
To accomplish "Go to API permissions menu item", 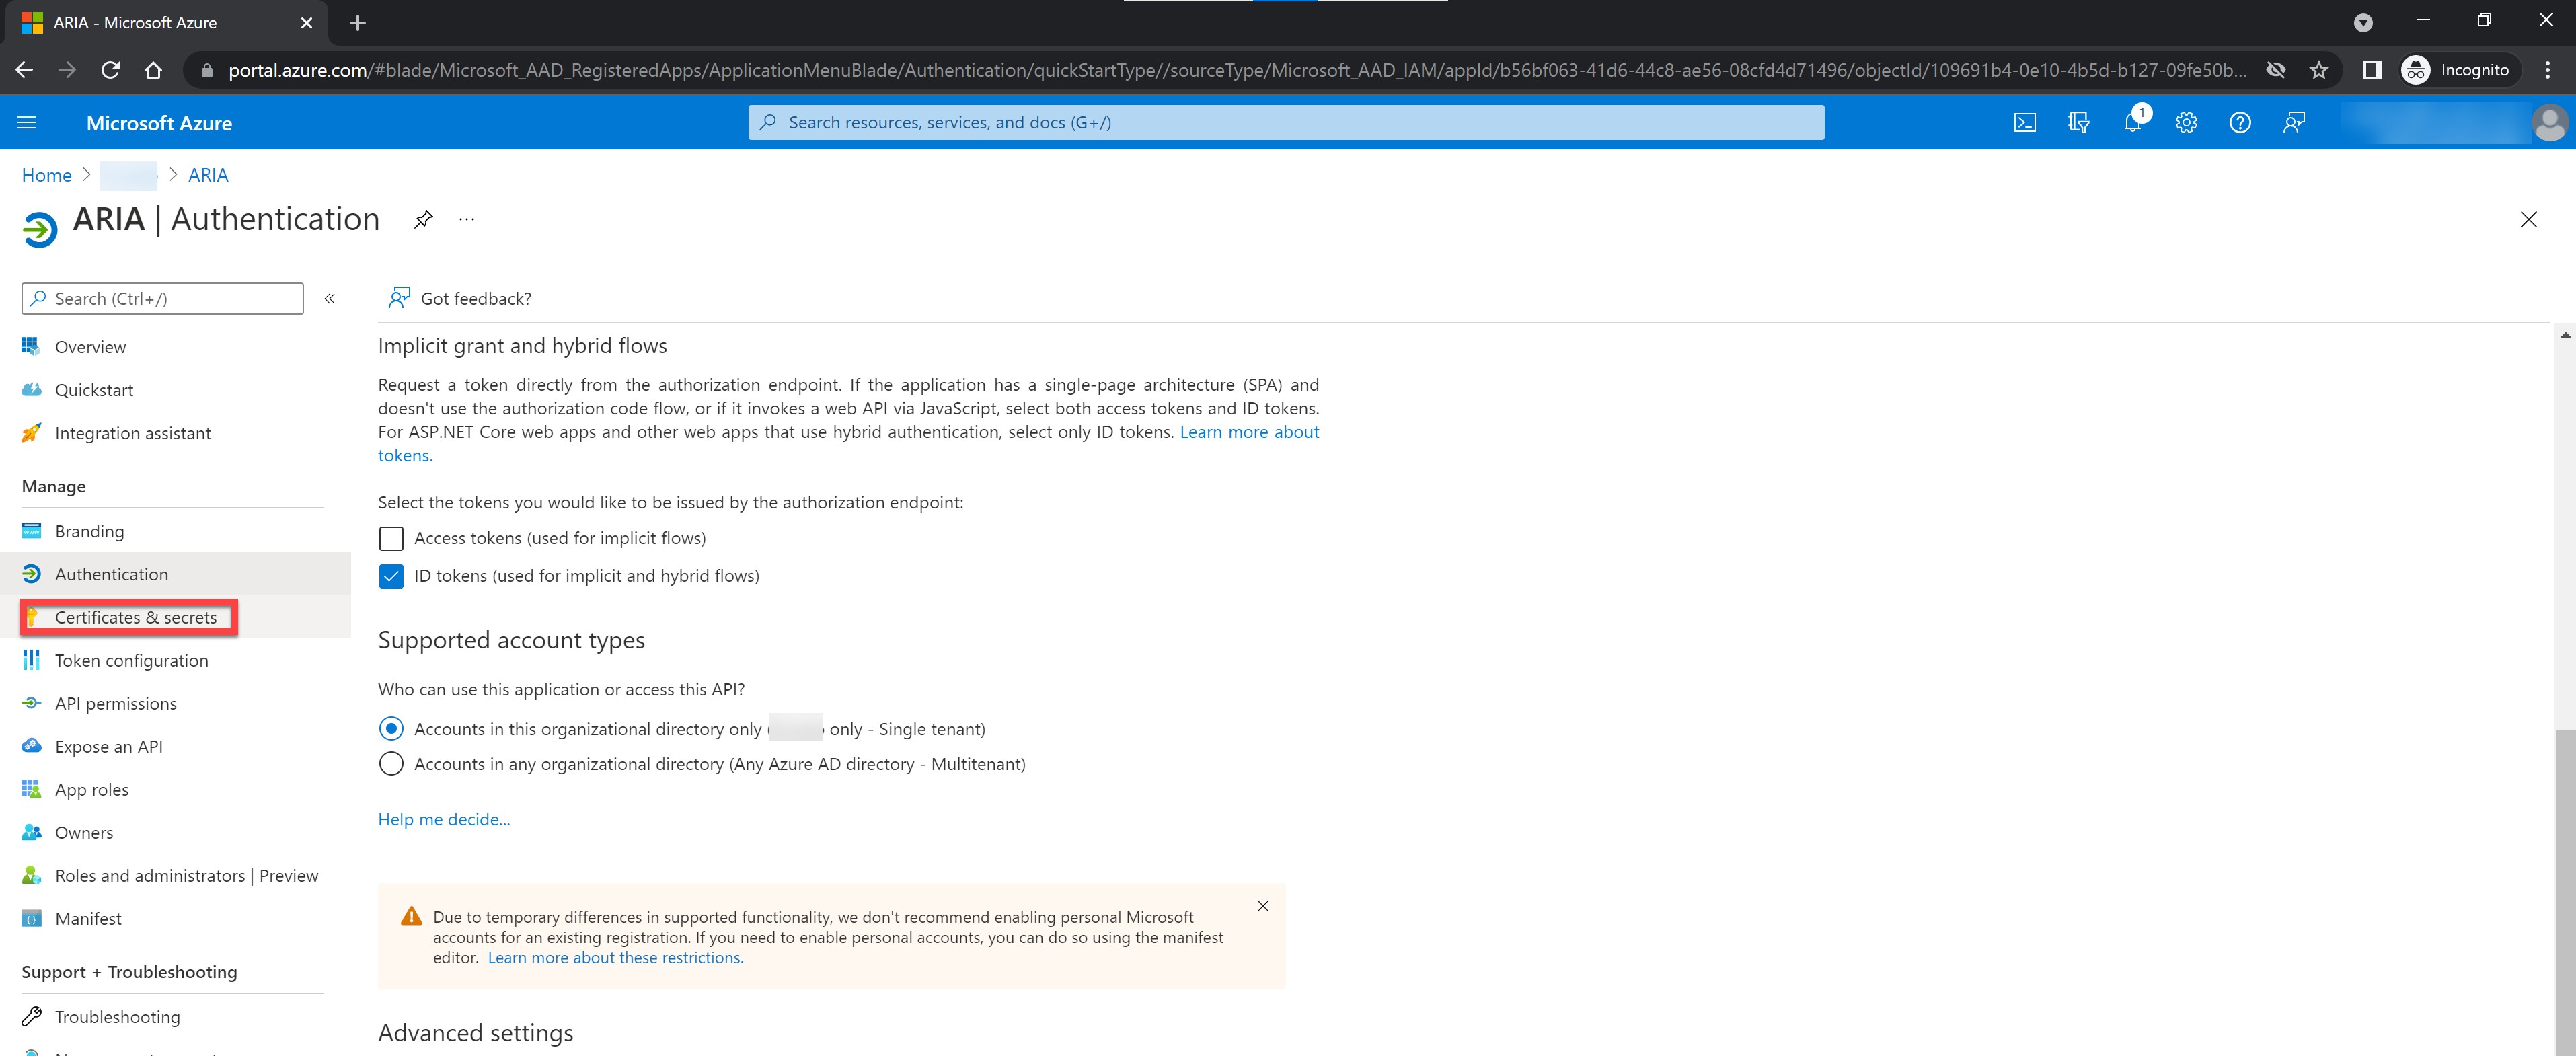I will pyautogui.click(x=115, y=703).
